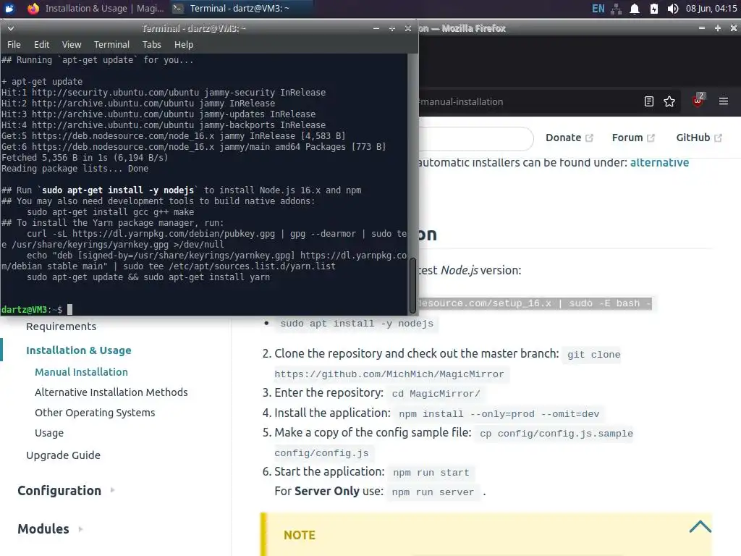Click the scroll-to-top arrow icon
The image size is (741, 556).
tap(700, 526)
